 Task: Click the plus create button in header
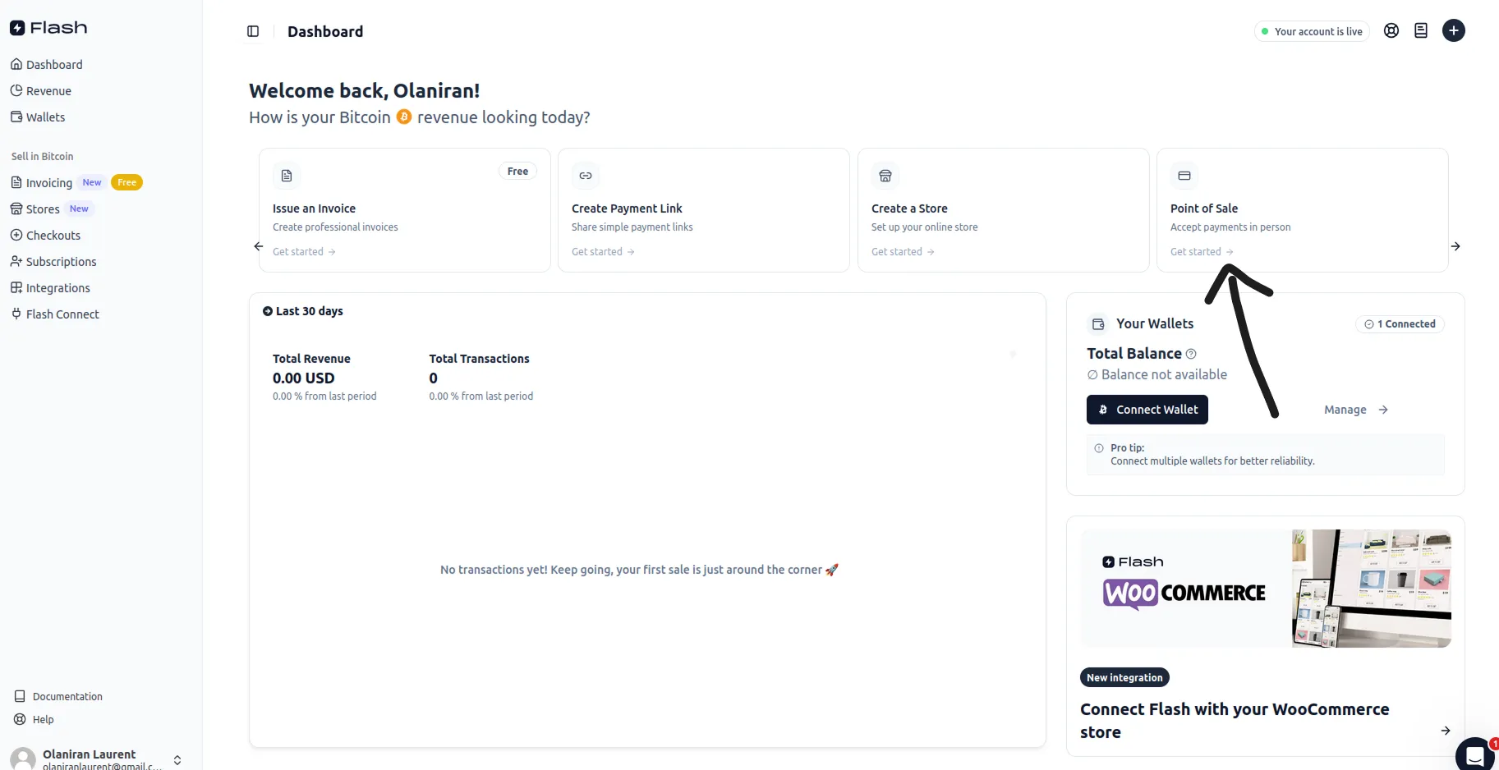[x=1453, y=31]
